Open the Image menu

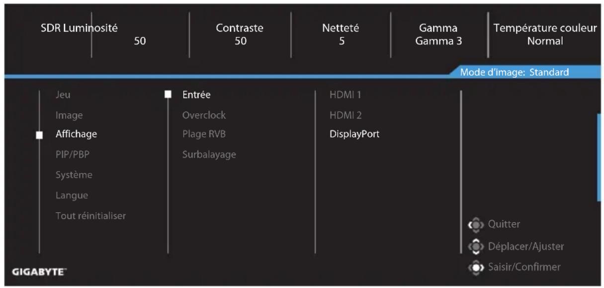coord(69,114)
